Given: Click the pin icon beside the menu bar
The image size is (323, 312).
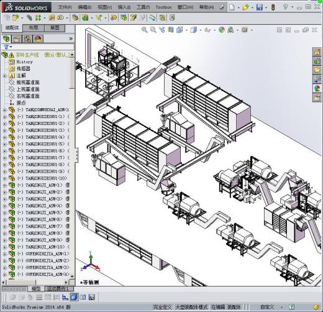Looking at the screenshot, I should click(x=222, y=7).
